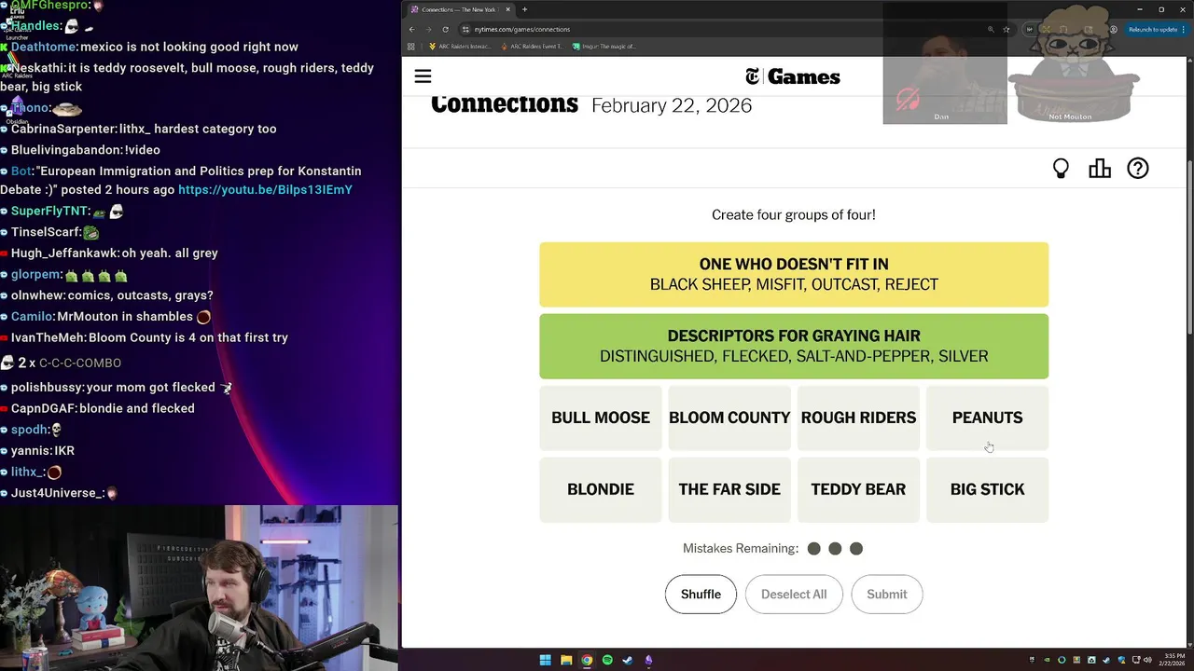View site information icon in address bar
Screen dimensions: 1194x671
coord(466,29)
